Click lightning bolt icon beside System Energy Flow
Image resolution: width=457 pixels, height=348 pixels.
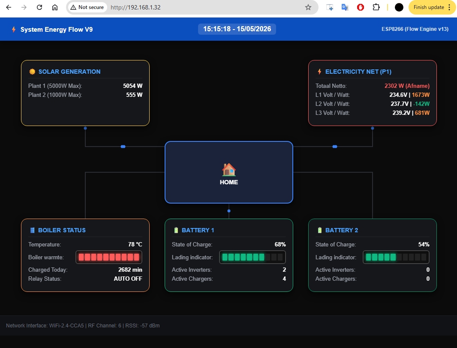point(13,30)
